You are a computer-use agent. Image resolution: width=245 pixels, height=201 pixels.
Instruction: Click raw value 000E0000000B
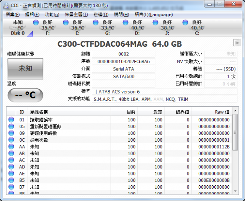(214, 180)
